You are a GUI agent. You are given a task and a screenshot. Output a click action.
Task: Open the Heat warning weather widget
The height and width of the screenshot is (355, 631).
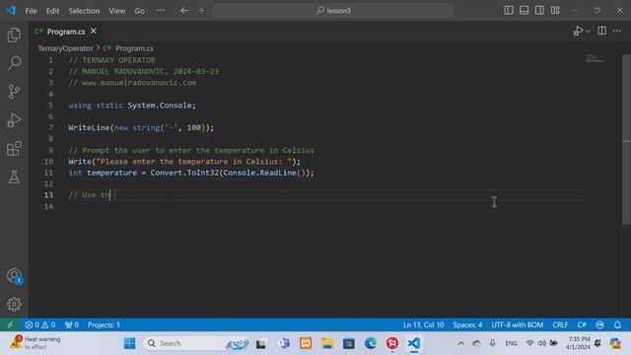pyautogui.click(x=35, y=343)
